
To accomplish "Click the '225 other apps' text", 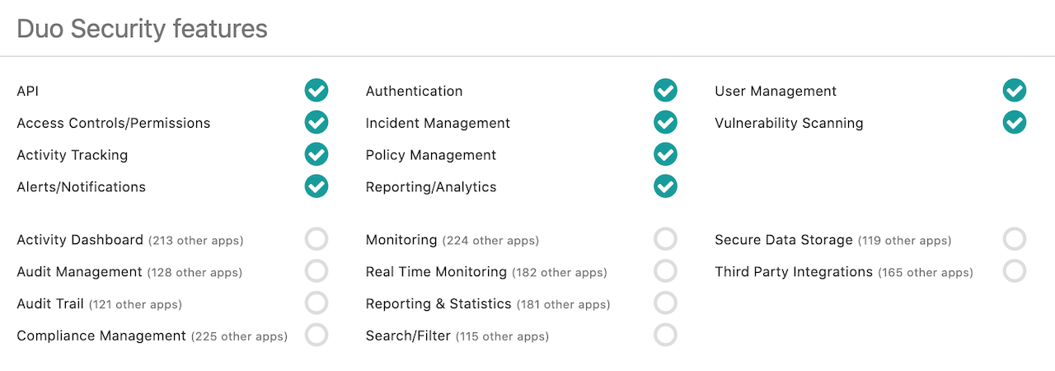I will (239, 336).
